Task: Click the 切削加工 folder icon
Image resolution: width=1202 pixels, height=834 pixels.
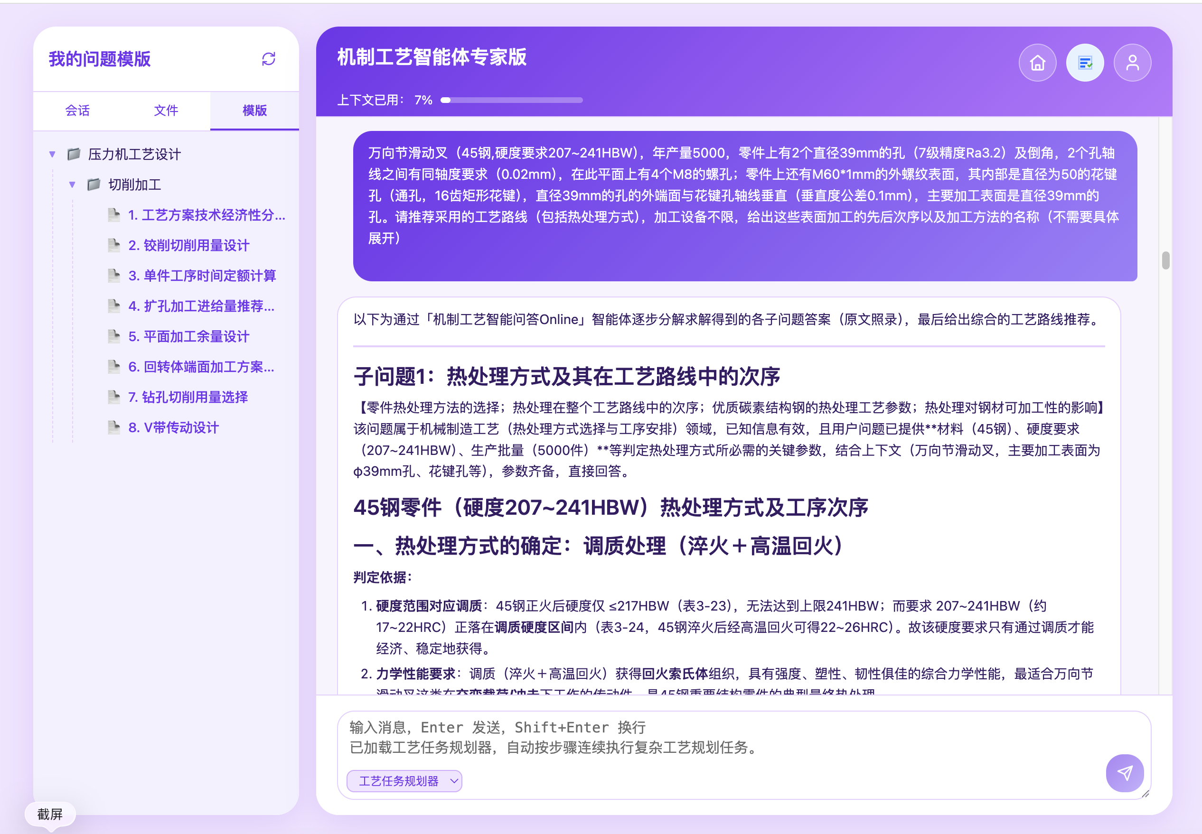Action: pyautogui.click(x=94, y=184)
